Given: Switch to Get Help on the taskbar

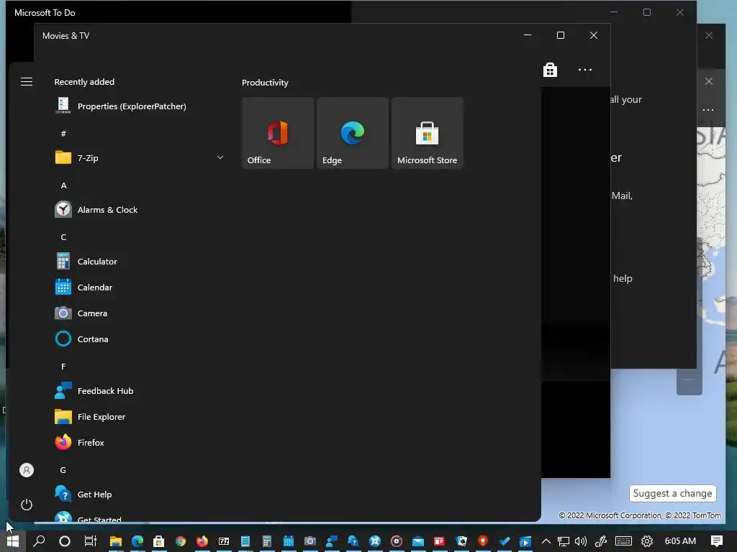Looking at the screenshot, I should pyautogui.click(x=353, y=541).
